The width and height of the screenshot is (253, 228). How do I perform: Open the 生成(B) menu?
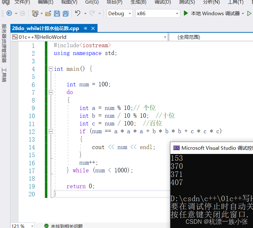coord(138,2)
